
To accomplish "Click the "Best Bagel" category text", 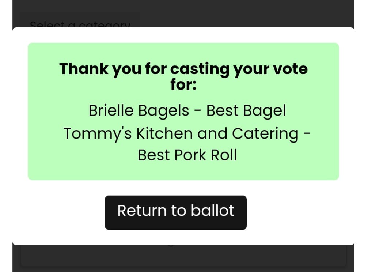I will [246, 110].
